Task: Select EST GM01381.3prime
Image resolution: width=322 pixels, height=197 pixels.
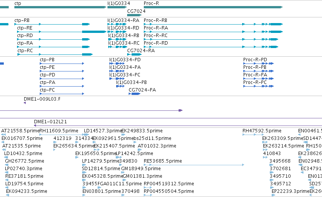Action: point(142,177)
